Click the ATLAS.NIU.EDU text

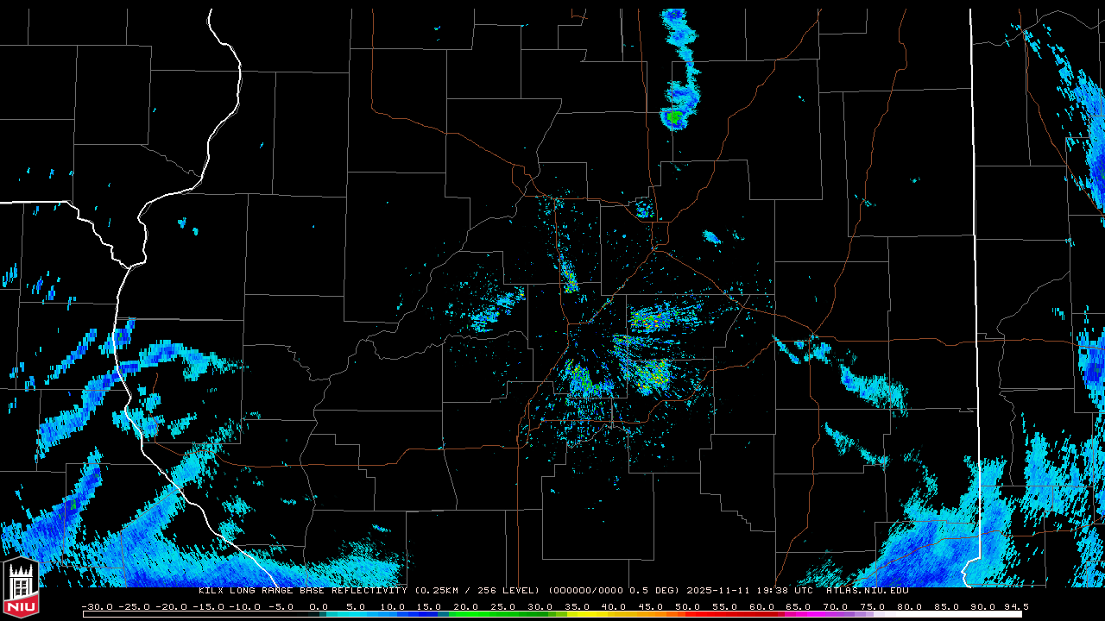pyautogui.click(x=868, y=591)
